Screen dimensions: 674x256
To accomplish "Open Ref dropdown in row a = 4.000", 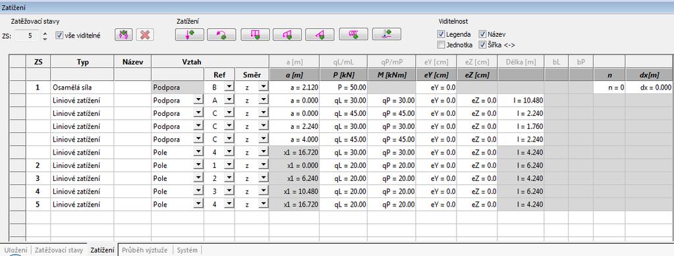I will tap(229, 139).
